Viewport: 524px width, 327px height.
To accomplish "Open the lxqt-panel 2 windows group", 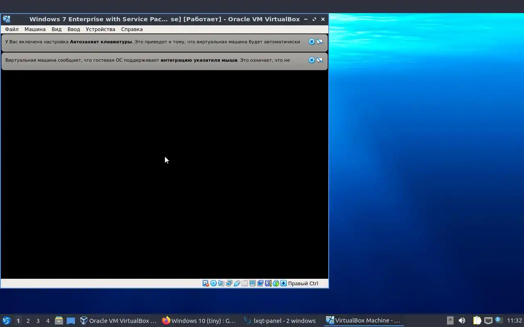I will [280, 321].
